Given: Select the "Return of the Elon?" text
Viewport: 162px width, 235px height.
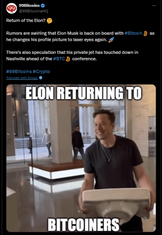Looking at the screenshot, I should tap(25, 20).
